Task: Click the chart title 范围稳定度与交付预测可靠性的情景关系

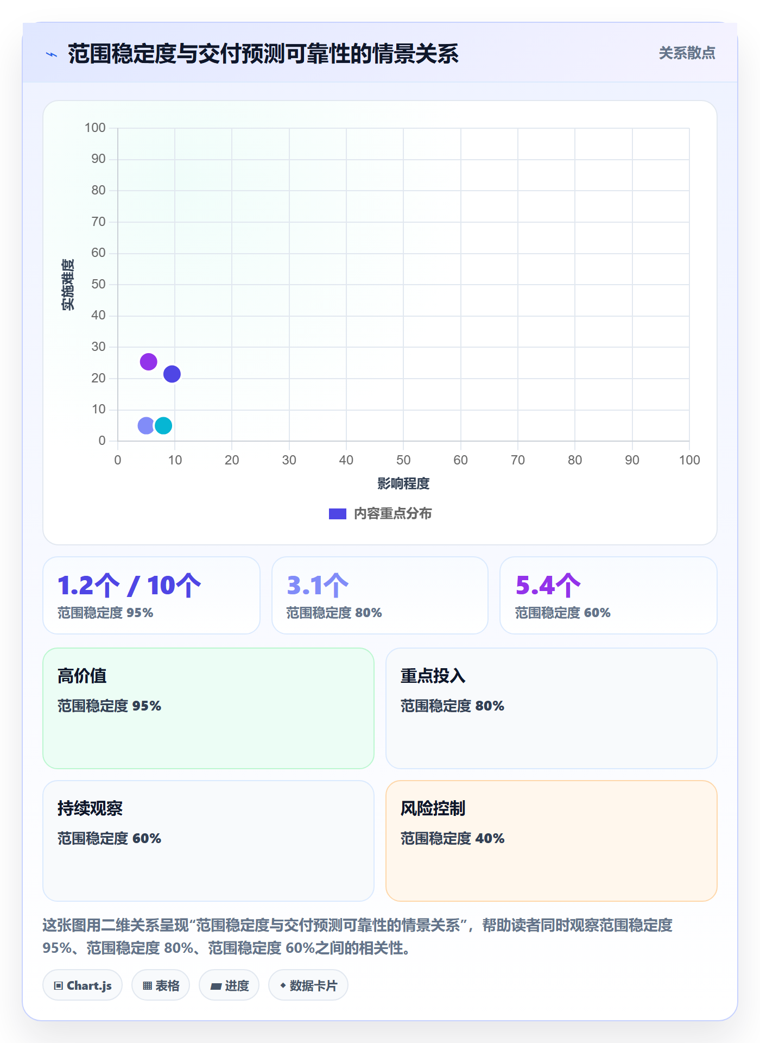Action: (x=263, y=54)
